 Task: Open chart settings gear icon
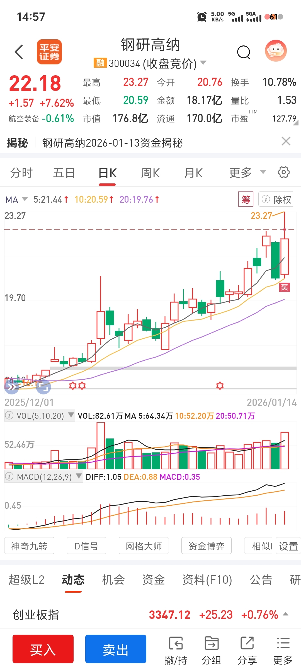284,172
